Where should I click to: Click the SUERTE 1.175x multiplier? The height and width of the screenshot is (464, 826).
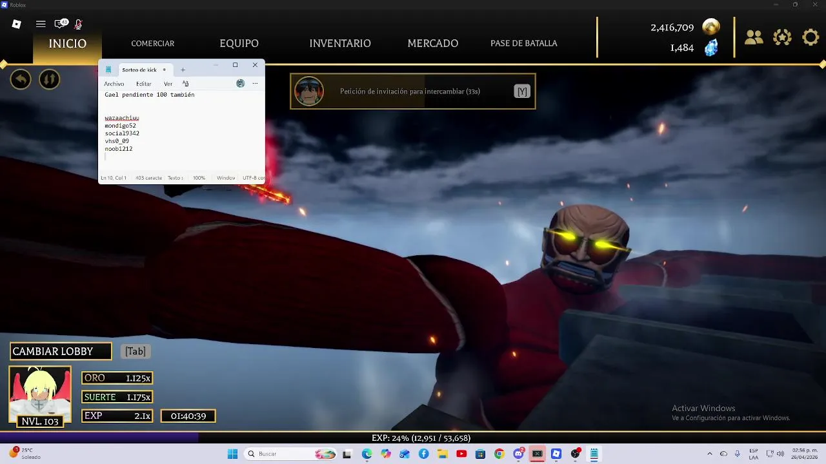tap(117, 397)
